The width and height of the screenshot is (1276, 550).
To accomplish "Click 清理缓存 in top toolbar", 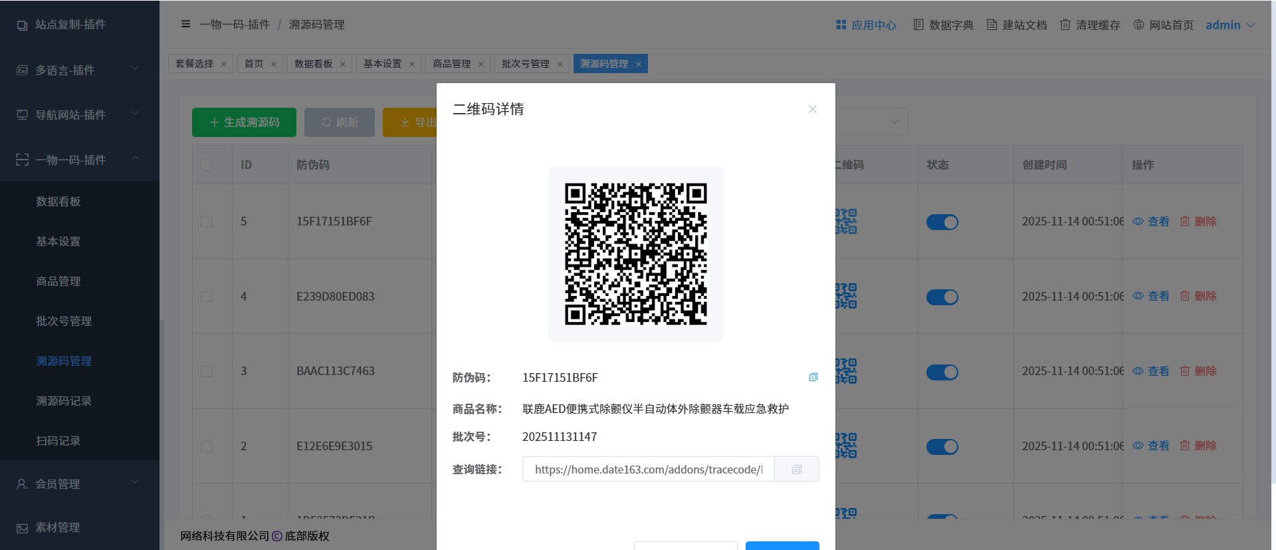I will [1090, 25].
